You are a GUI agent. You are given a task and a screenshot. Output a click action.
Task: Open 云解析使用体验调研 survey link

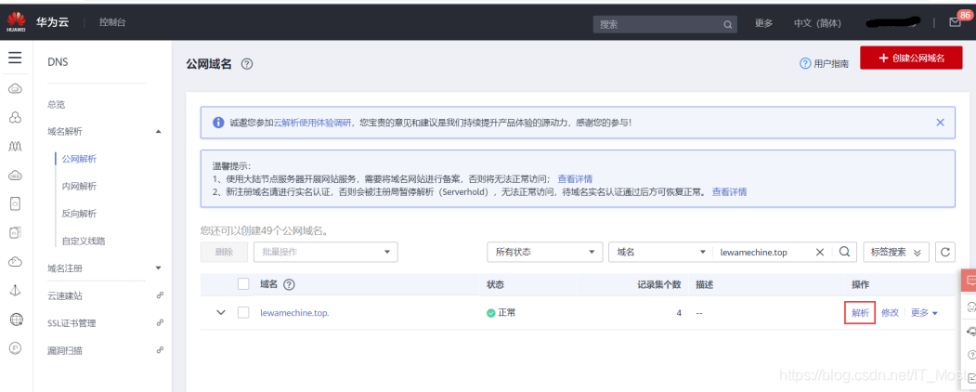point(313,123)
